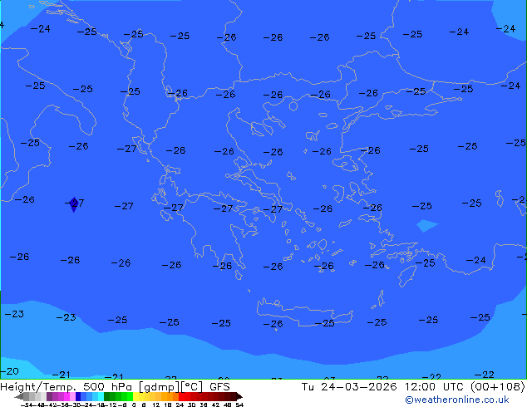Click the '-20' temperature label on the map

tap(9, 371)
